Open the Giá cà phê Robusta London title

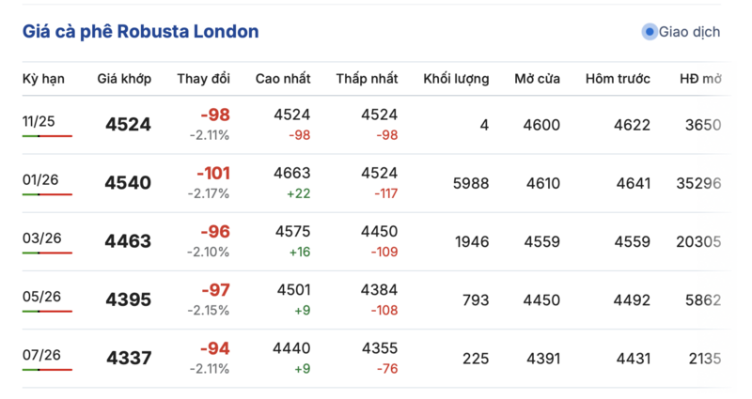tap(141, 32)
